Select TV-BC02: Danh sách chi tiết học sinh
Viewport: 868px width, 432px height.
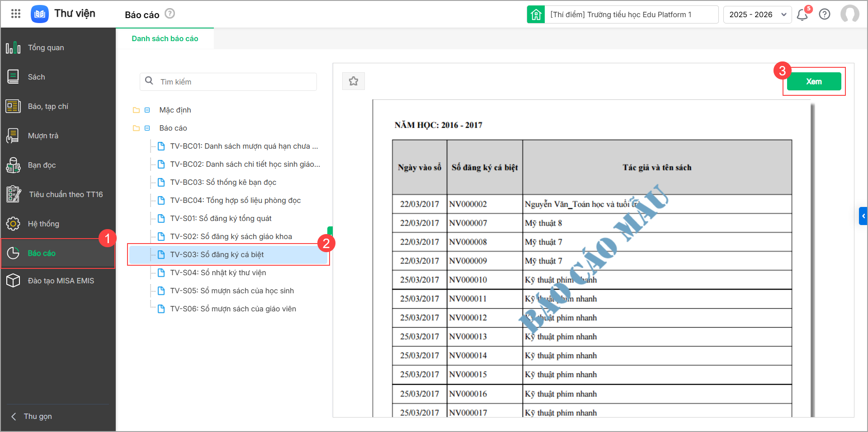(x=245, y=164)
